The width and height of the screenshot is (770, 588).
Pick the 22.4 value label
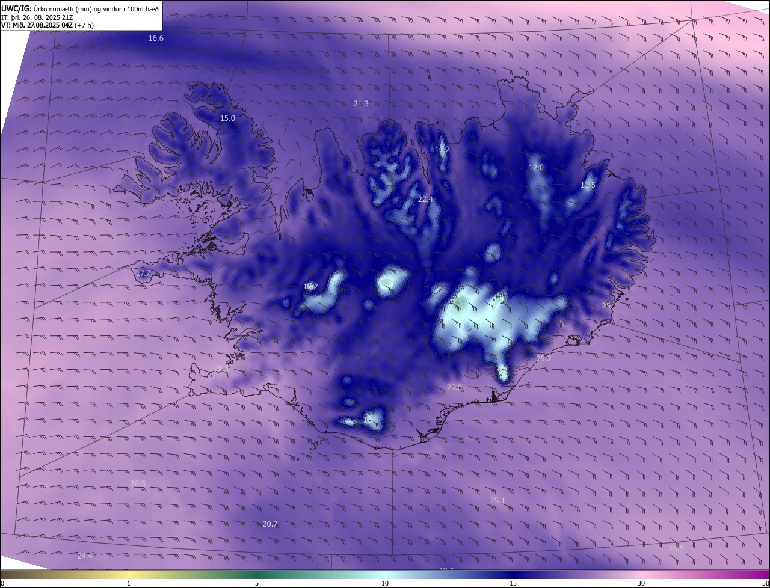pos(425,200)
